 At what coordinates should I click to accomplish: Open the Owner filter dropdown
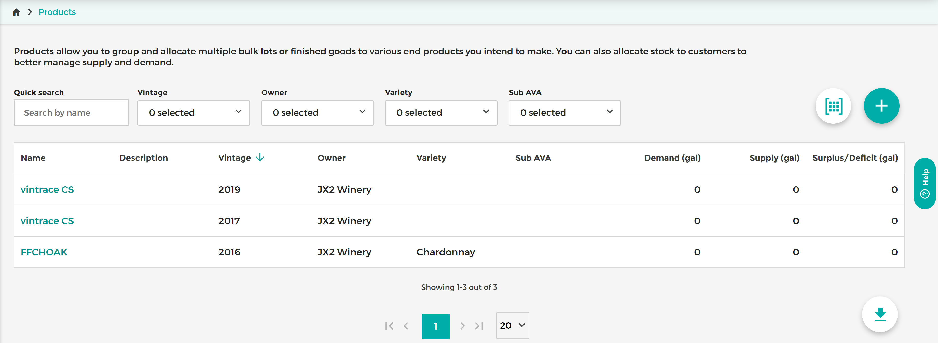[317, 113]
